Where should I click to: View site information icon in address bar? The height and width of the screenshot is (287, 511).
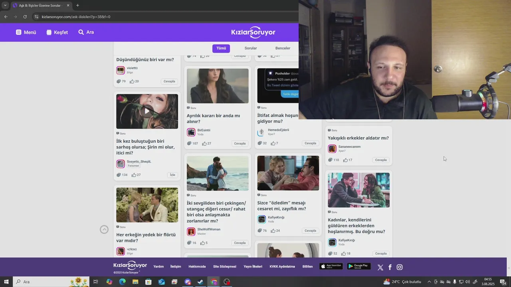click(36, 17)
